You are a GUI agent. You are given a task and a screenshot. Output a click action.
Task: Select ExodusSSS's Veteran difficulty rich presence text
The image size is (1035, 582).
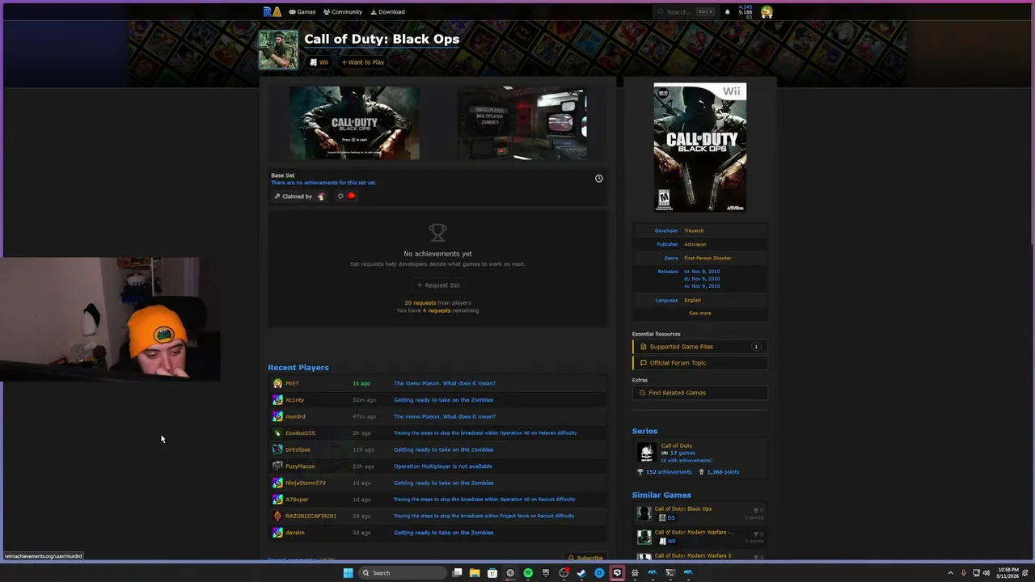(485, 433)
